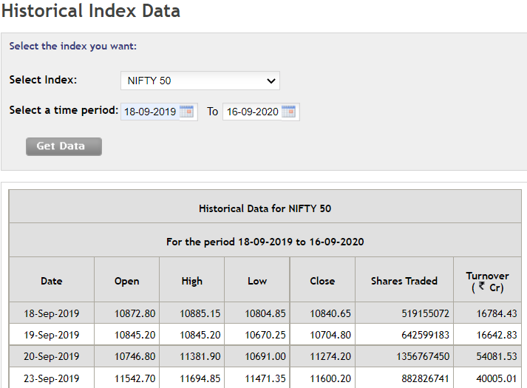
Task: Select the 19-Sep-2019 date cell
Action: (x=52, y=335)
